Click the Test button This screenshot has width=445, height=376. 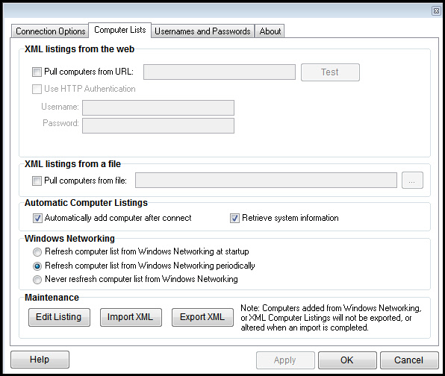coord(330,72)
